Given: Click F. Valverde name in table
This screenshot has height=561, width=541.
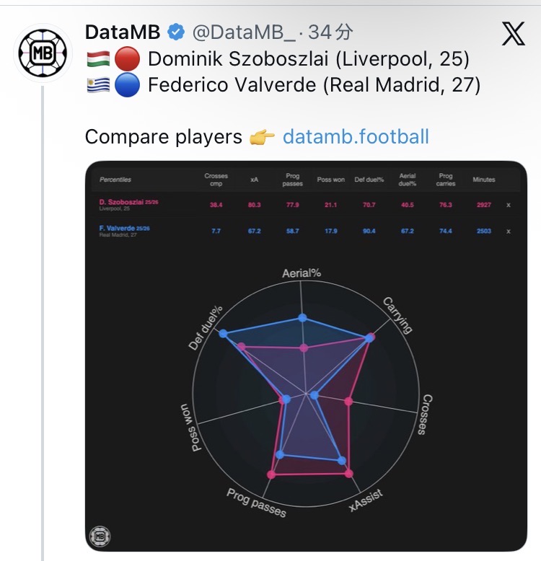Looking at the screenshot, I should point(115,228).
